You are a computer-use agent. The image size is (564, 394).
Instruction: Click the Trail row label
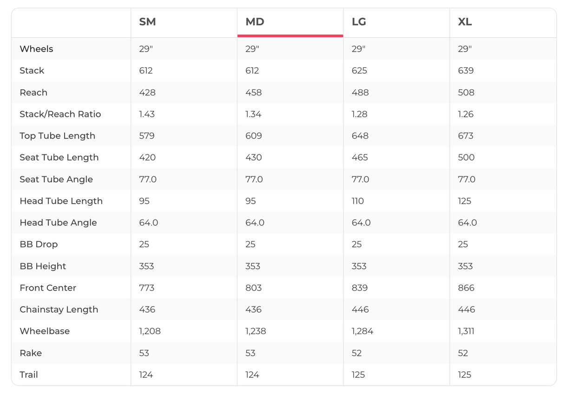29,374
